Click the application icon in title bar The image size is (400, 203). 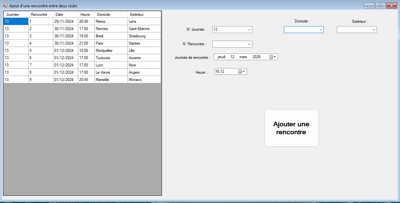pos(5,6)
